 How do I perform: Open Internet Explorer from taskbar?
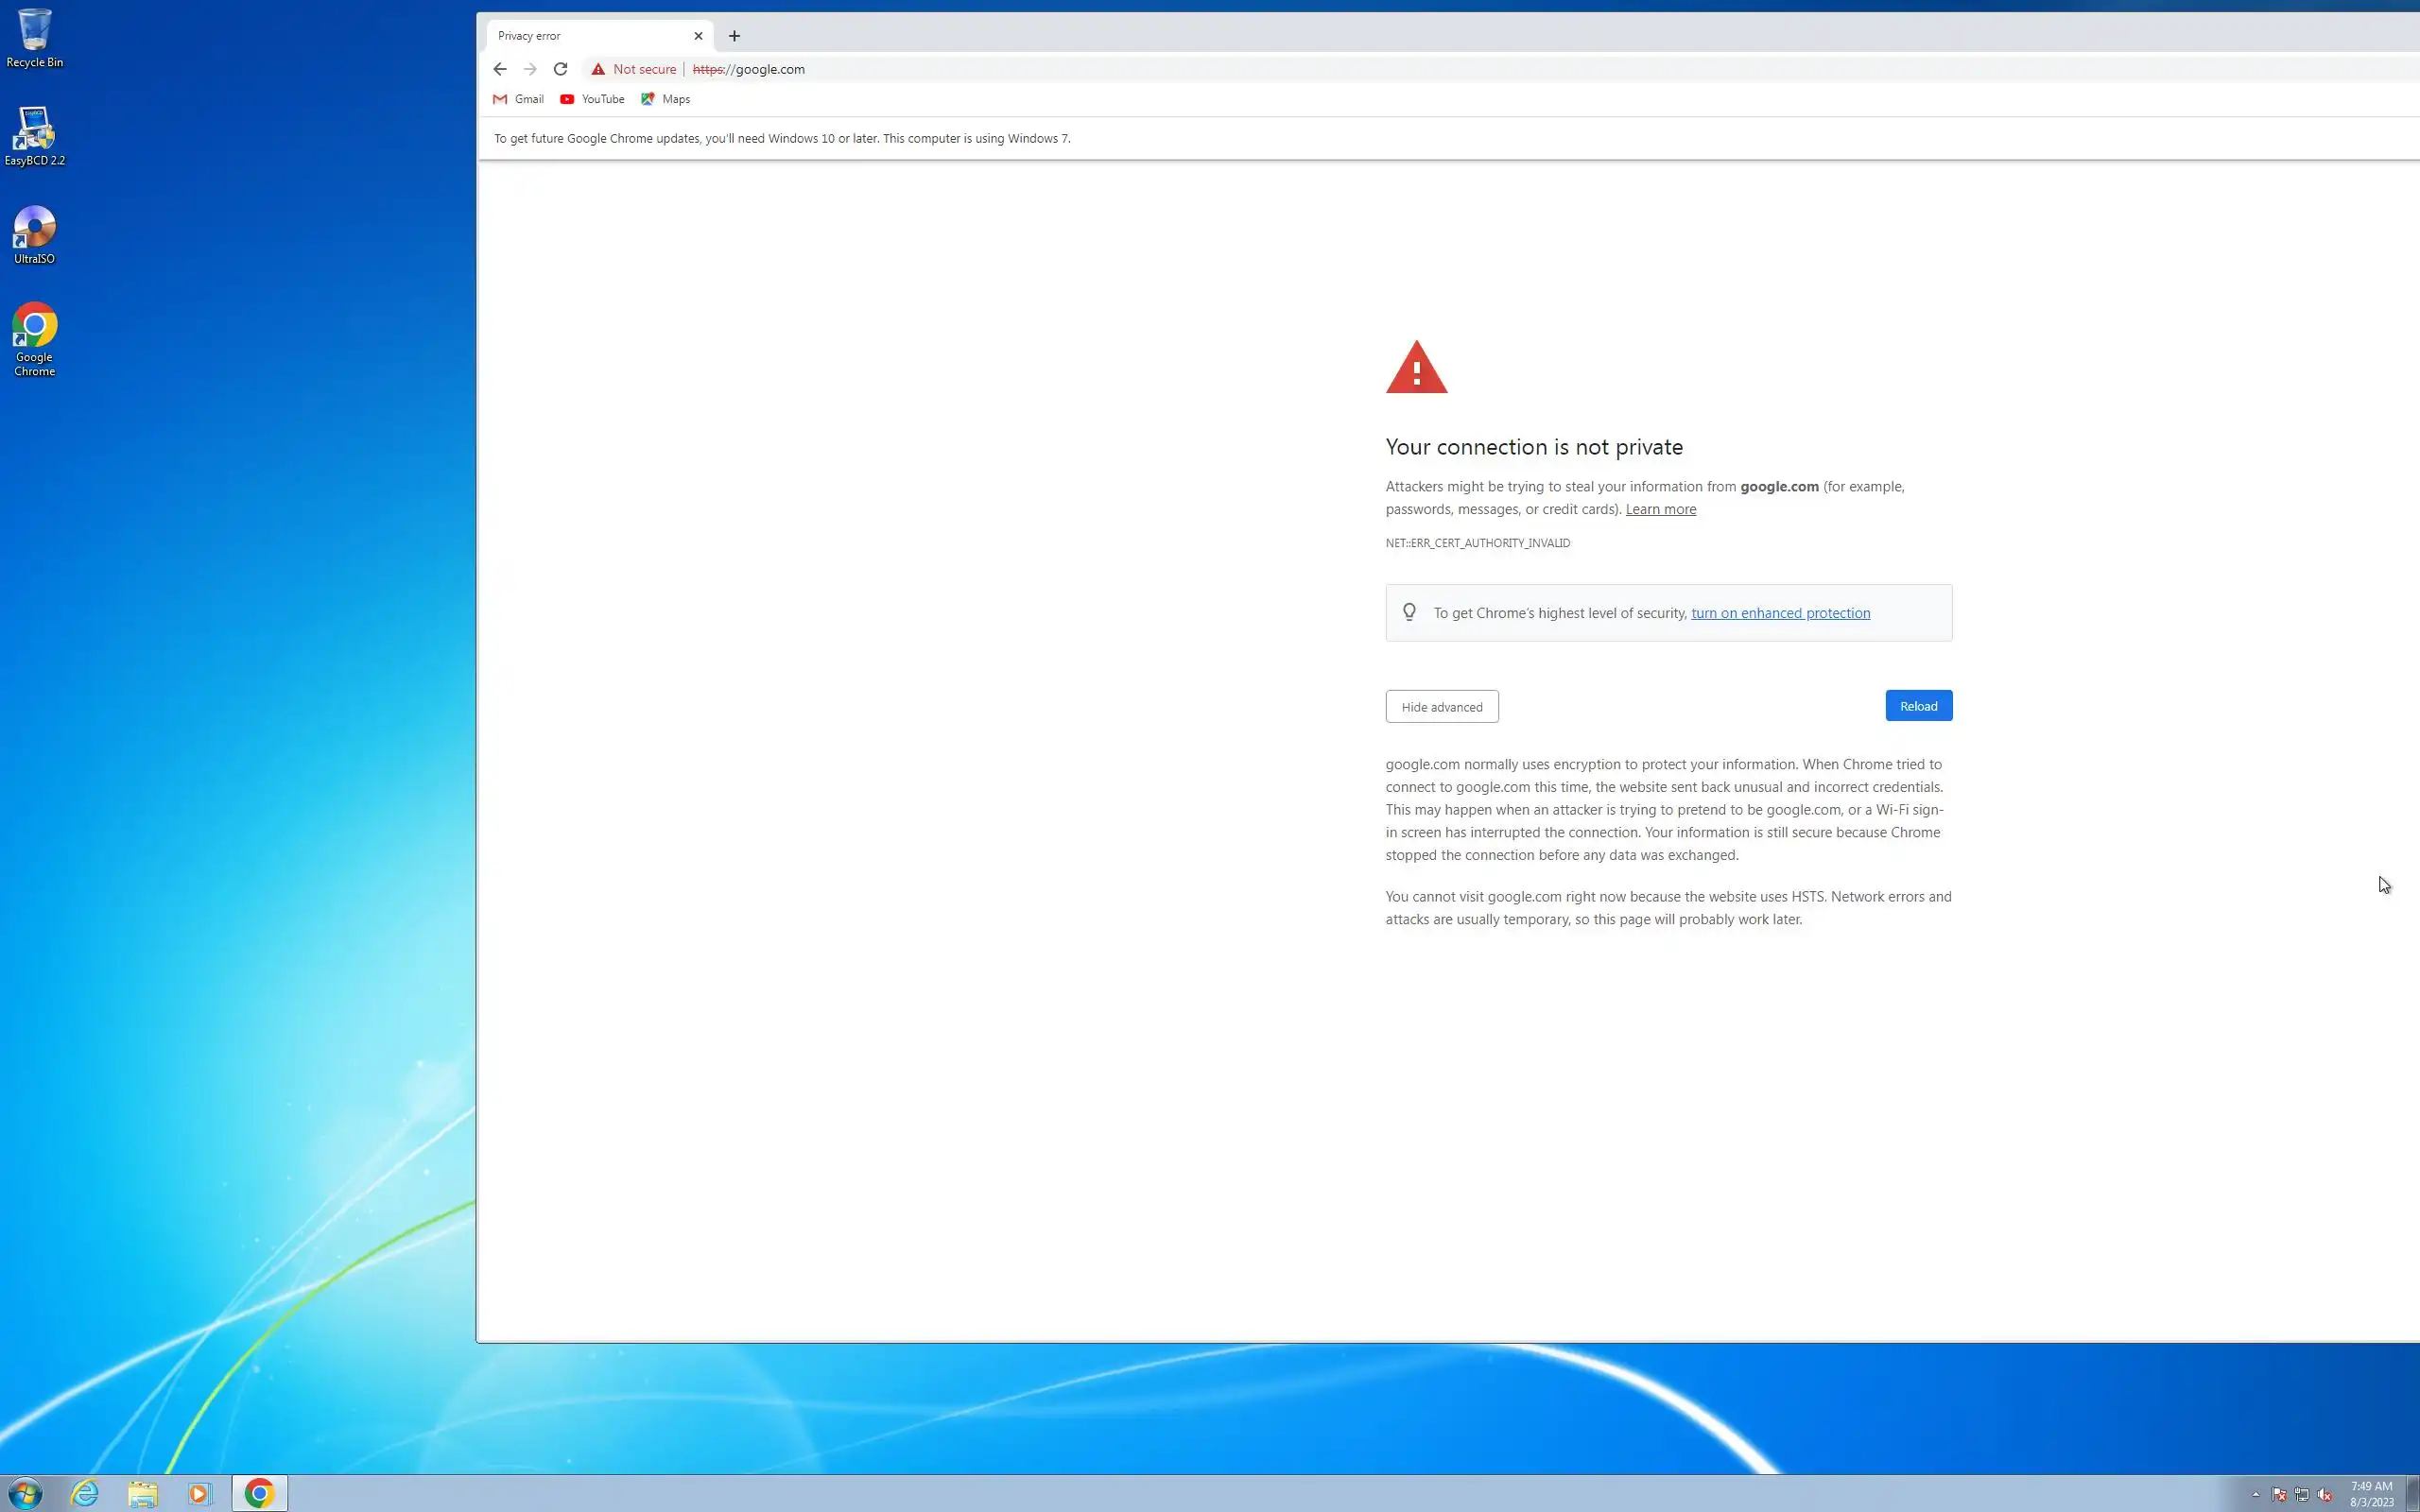coord(85,1493)
